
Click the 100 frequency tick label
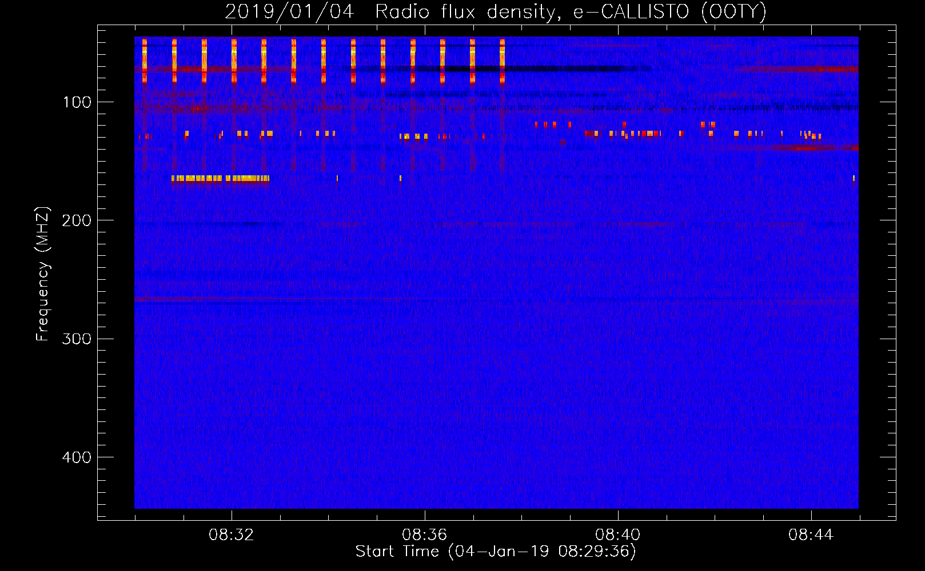[x=77, y=102]
